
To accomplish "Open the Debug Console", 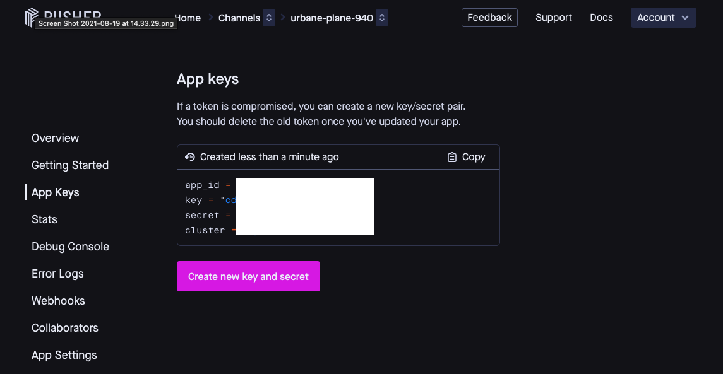I will (70, 246).
